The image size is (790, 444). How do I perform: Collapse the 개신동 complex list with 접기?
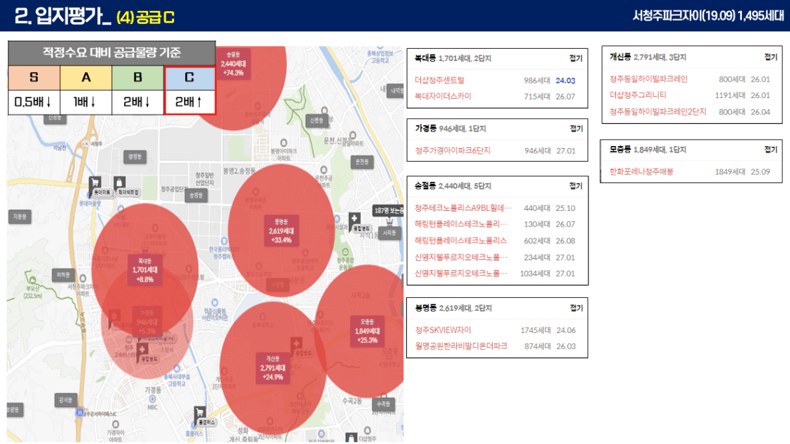click(x=771, y=57)
